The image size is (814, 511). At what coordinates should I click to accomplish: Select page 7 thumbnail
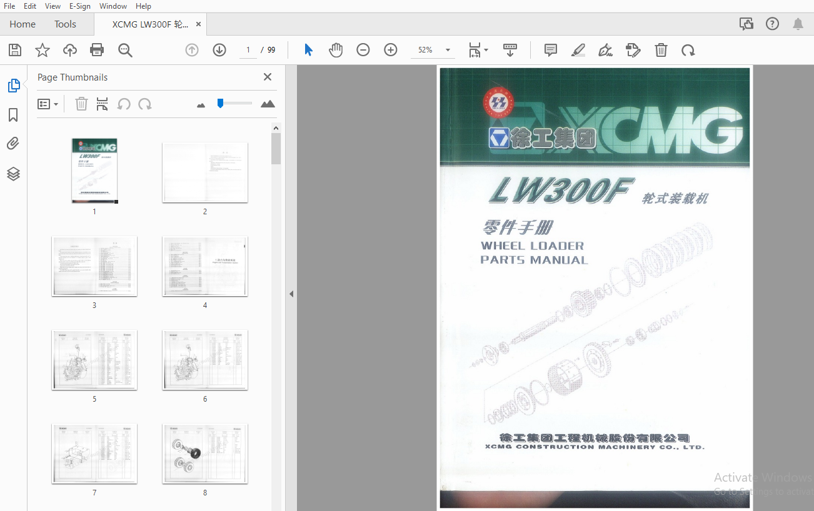pyautogui.click(x=94, y=454)
